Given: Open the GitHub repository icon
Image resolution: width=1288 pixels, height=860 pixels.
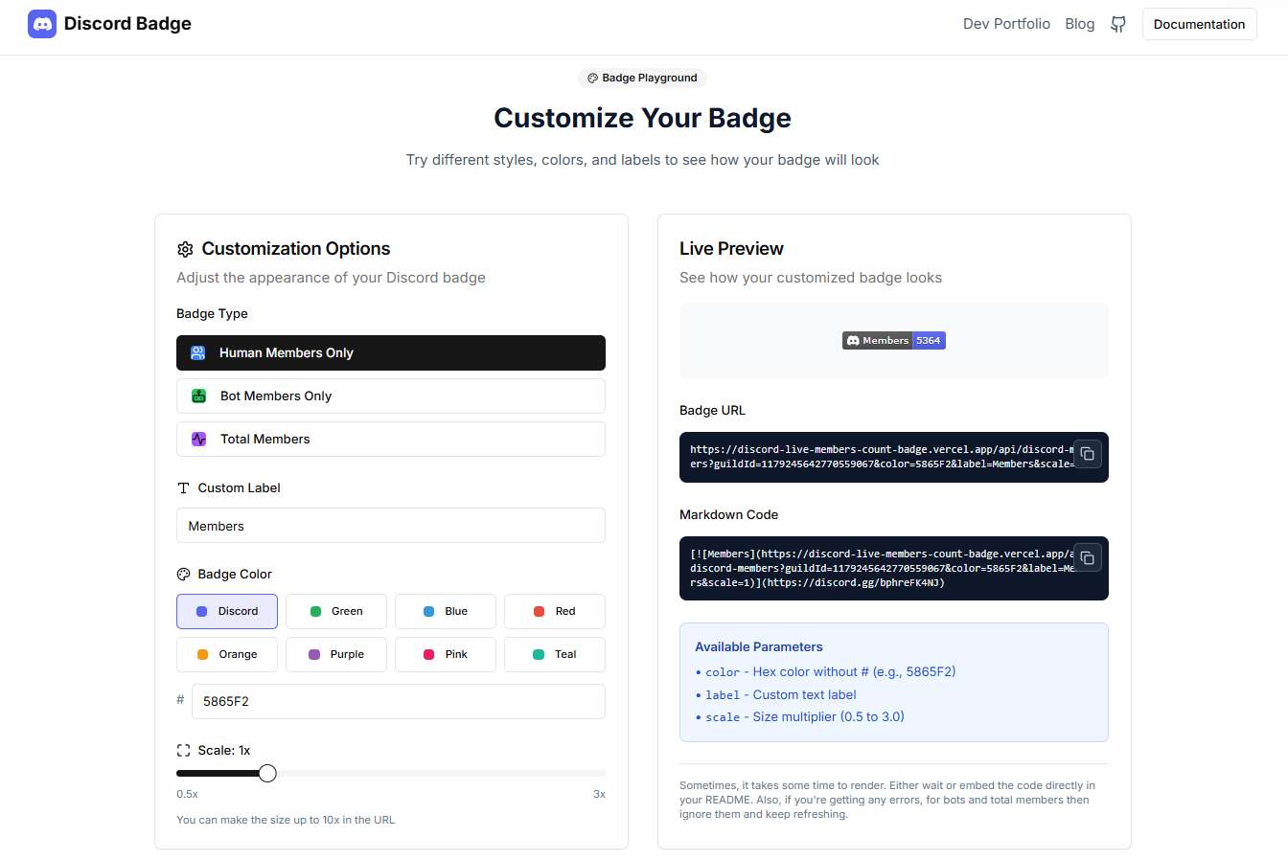Looking at the screenshot, I should pyautogui.click(x=1117, y=24).
